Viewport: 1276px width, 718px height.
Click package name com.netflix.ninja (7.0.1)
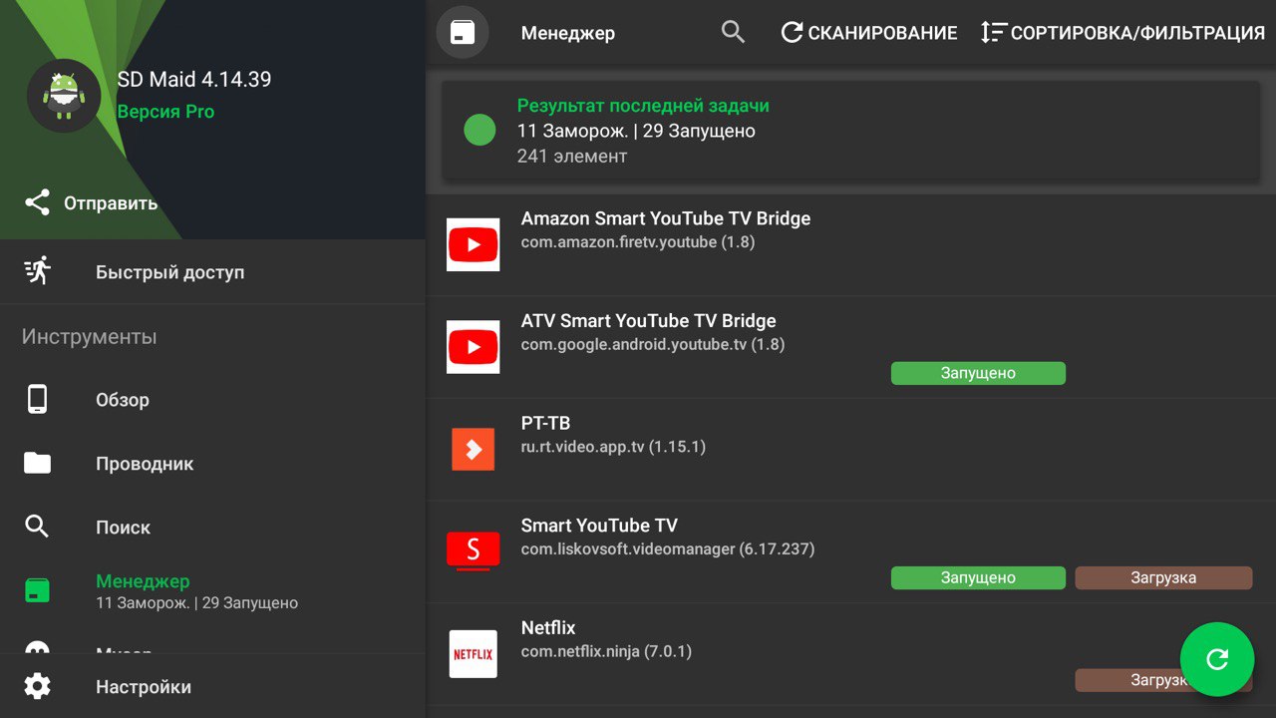click(606, 652)
